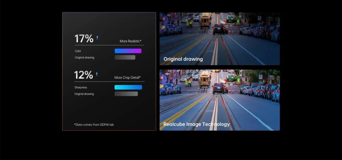Click "Original drawing" label under Sharpness
The height and width of the screenshot is (160, 342).
click(84, 94)
